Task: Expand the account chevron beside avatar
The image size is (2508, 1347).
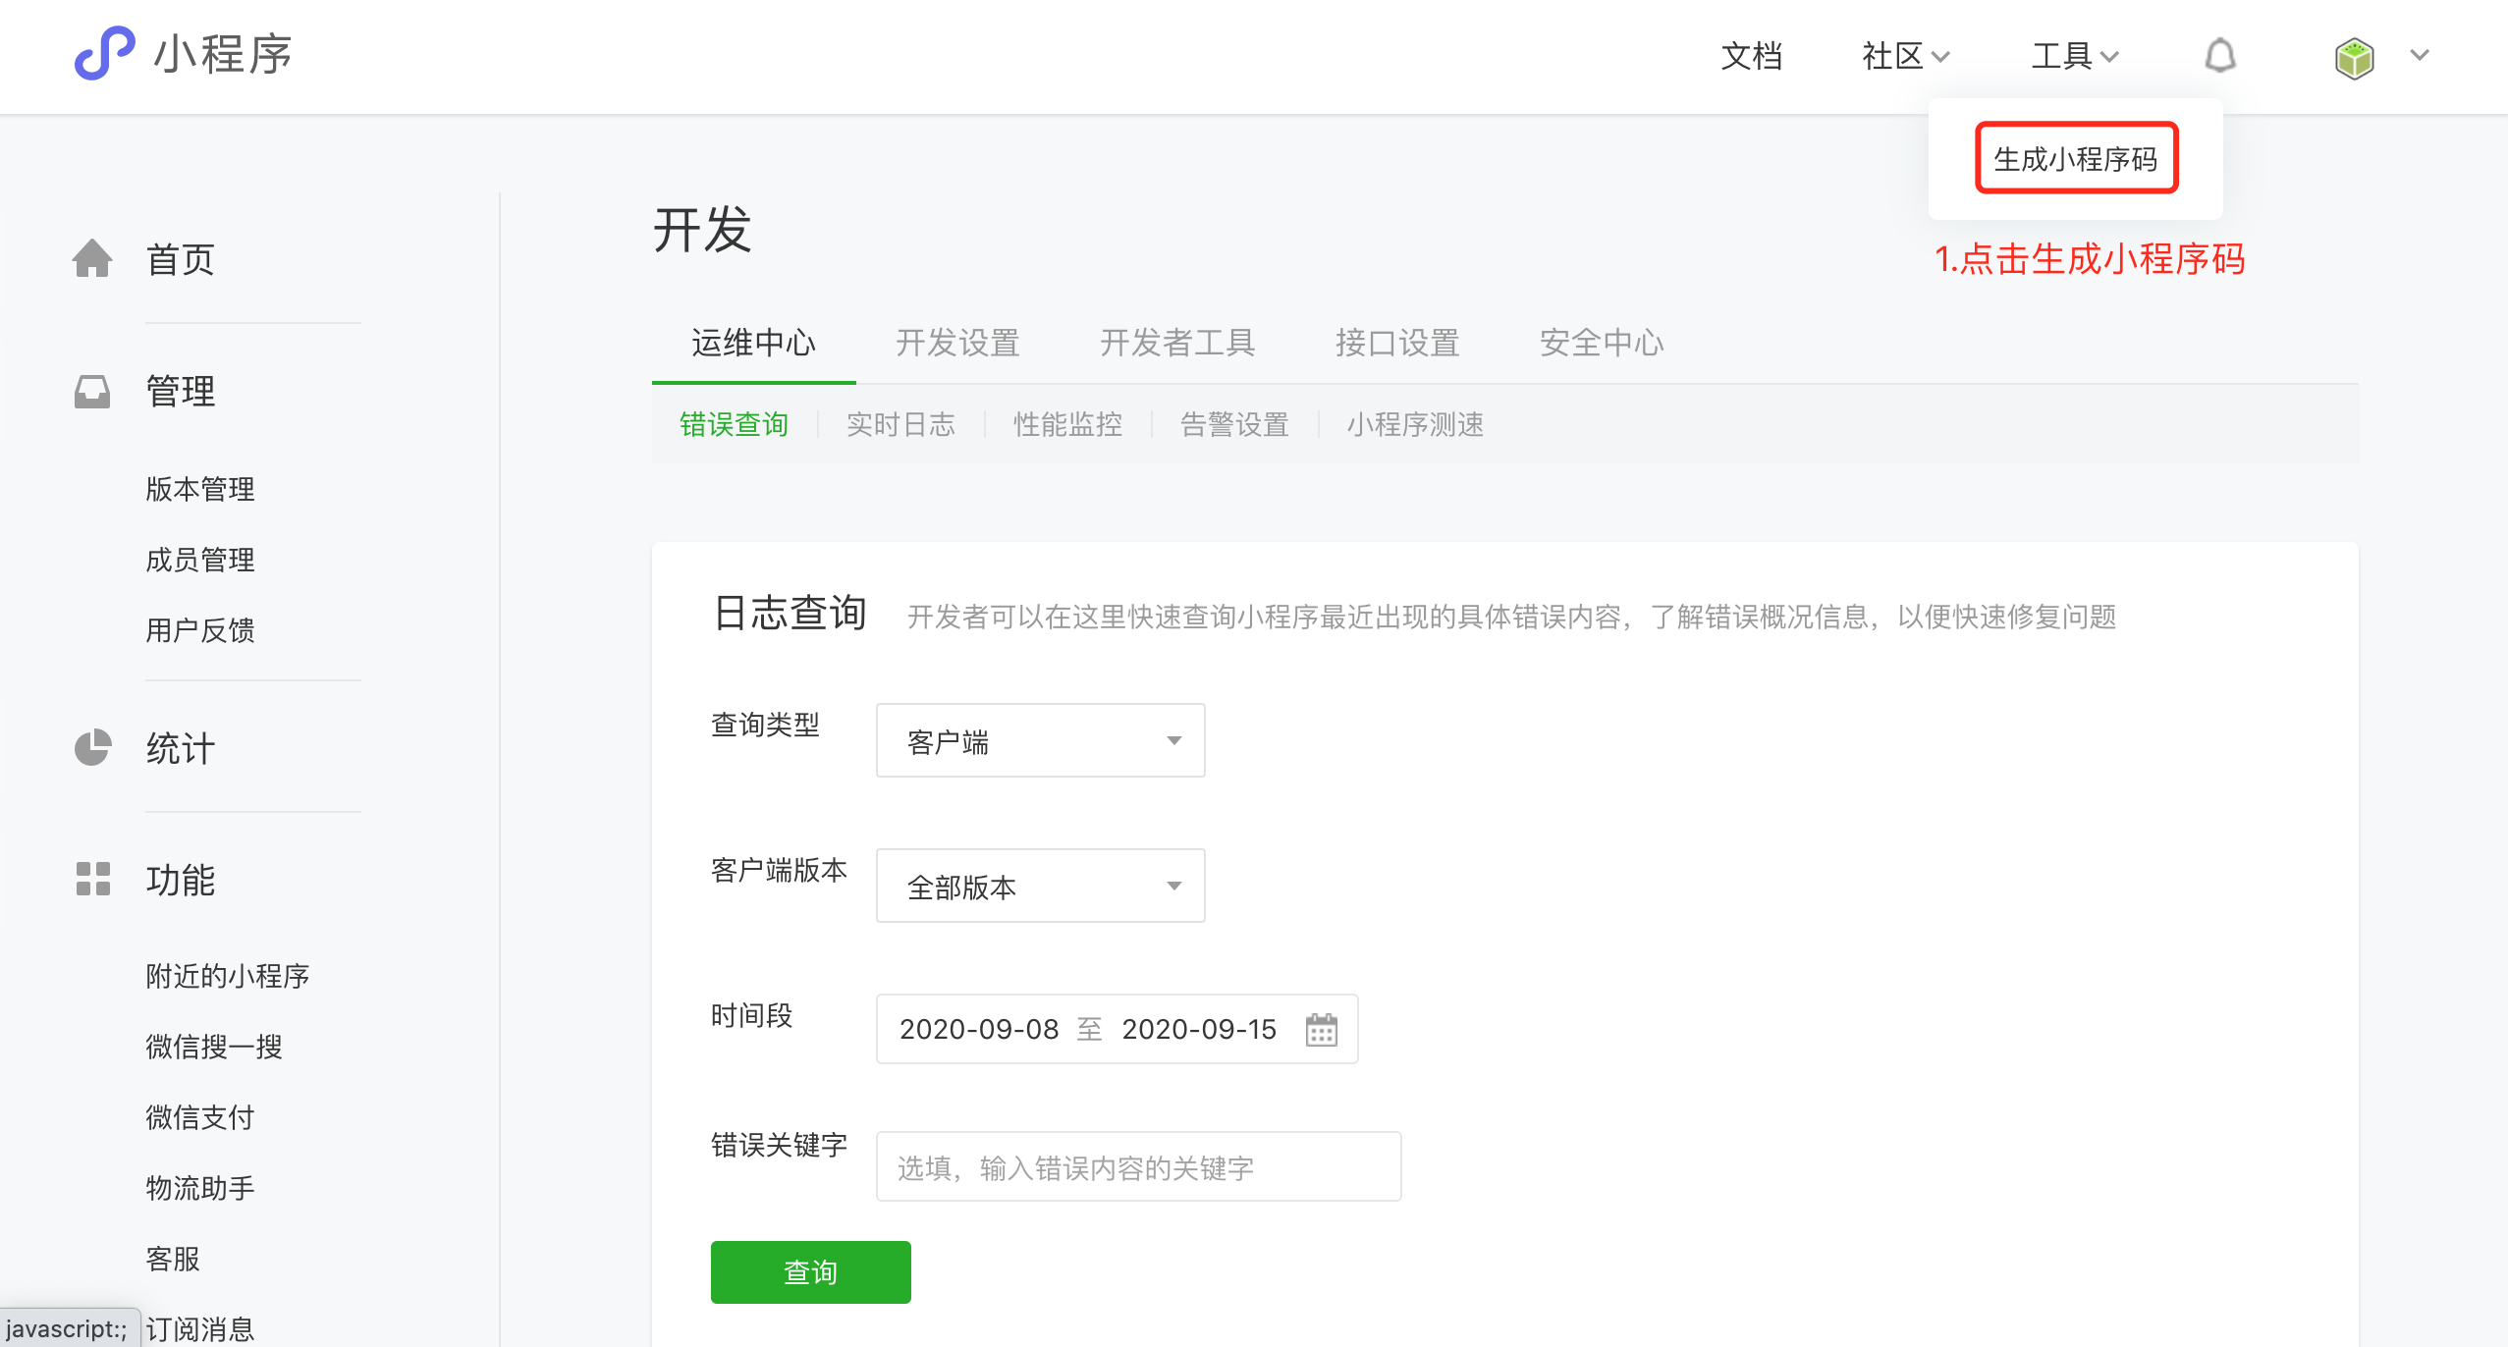Action: (x=2420, y=55)
